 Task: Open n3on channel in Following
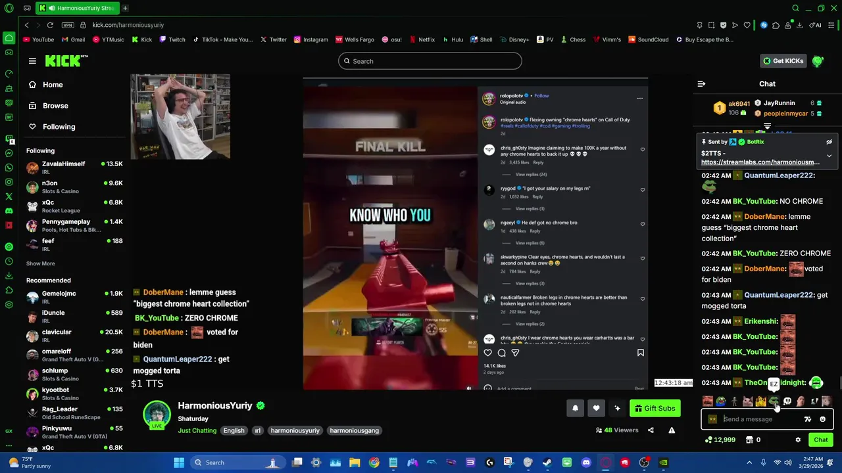point(74,187)
